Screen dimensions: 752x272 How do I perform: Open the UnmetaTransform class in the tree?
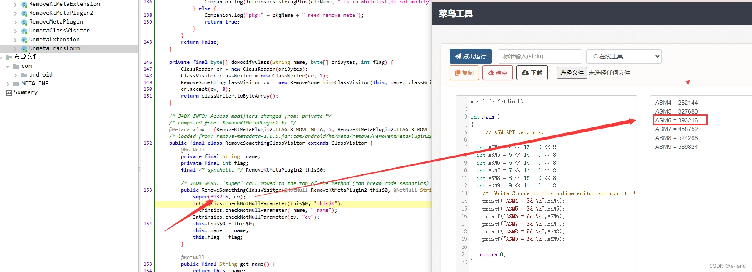[x=54, y=48]
